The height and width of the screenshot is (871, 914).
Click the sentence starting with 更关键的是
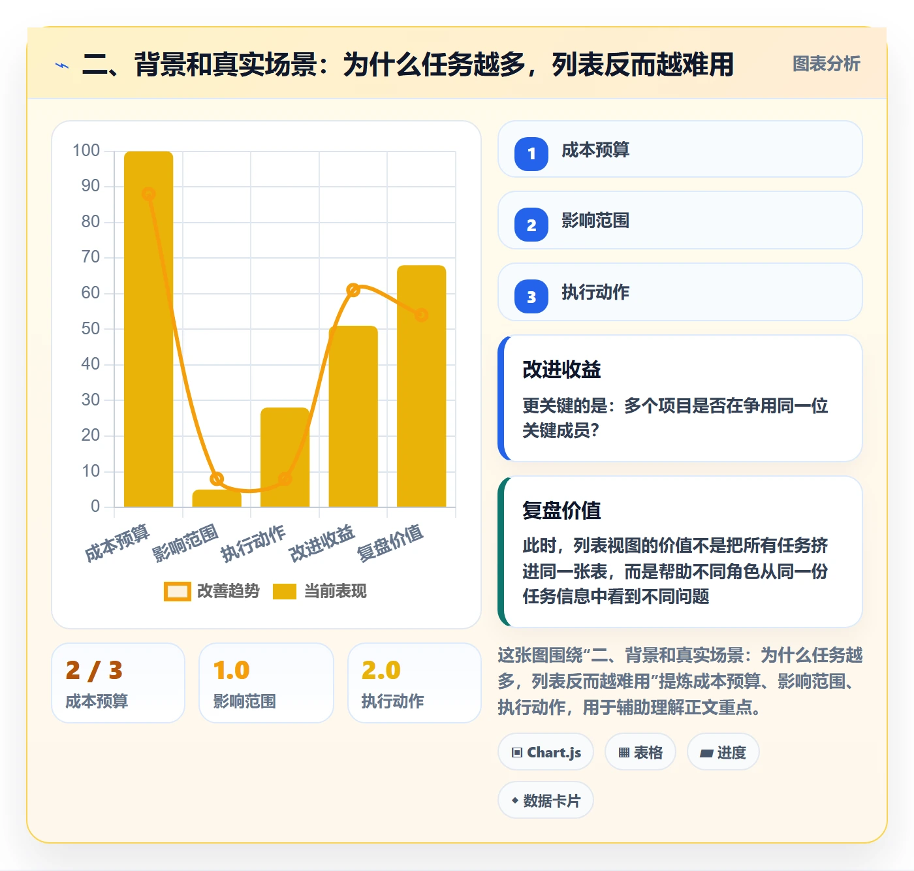coord(675,418)
